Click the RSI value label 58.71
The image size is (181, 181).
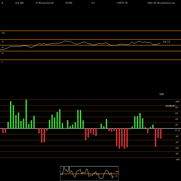[x=167, y=42]
